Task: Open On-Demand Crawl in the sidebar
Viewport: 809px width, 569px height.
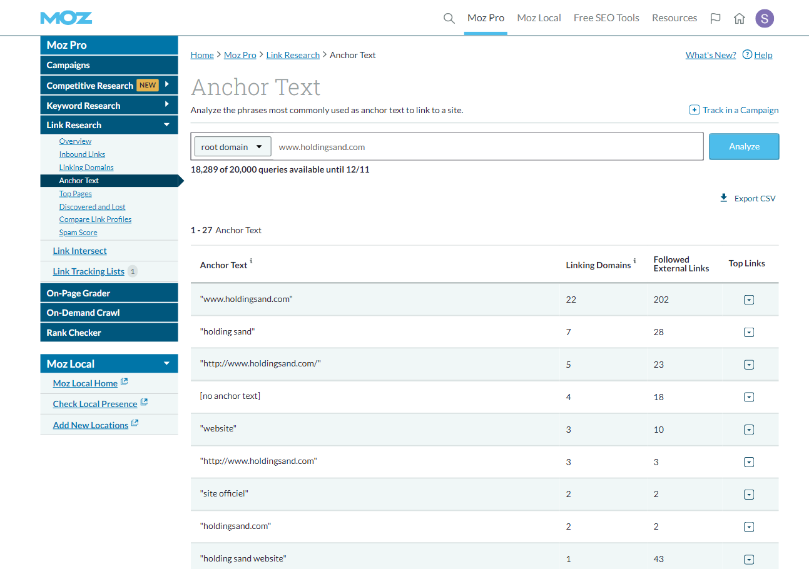Action: click(109, 313)
